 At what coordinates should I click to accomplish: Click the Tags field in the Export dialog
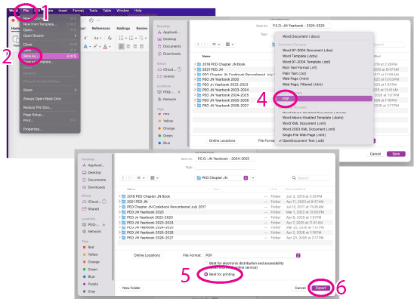pos(225,167)
